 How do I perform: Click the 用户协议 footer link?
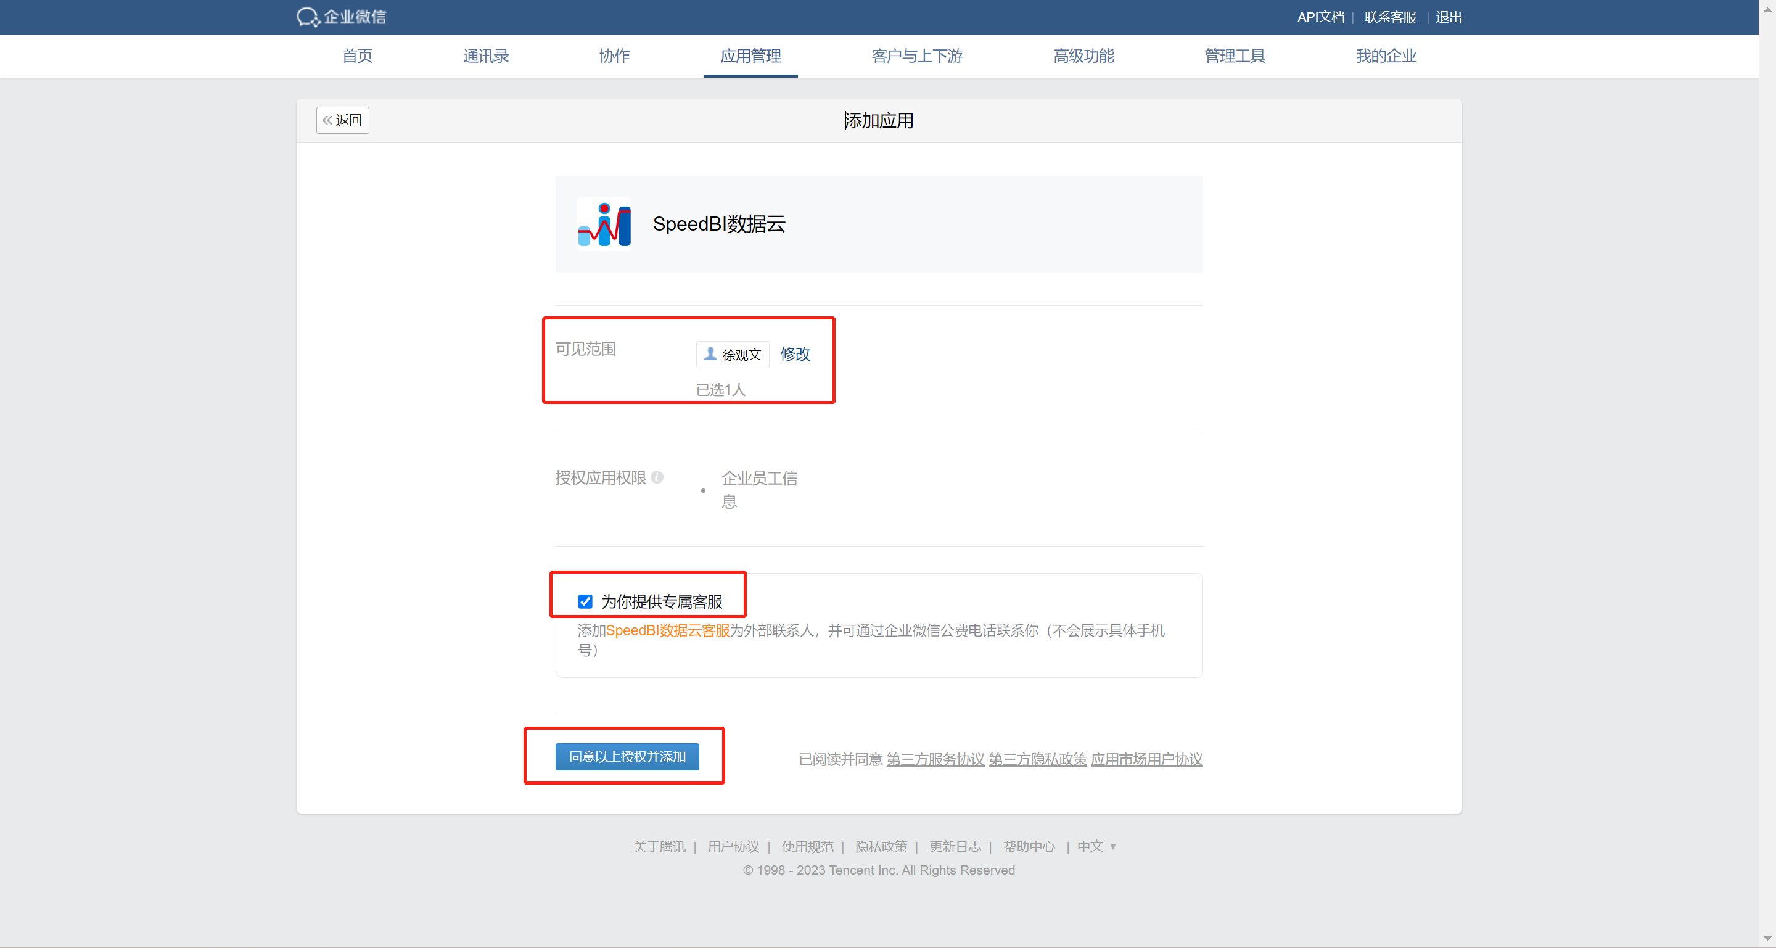tap(734, 846)
